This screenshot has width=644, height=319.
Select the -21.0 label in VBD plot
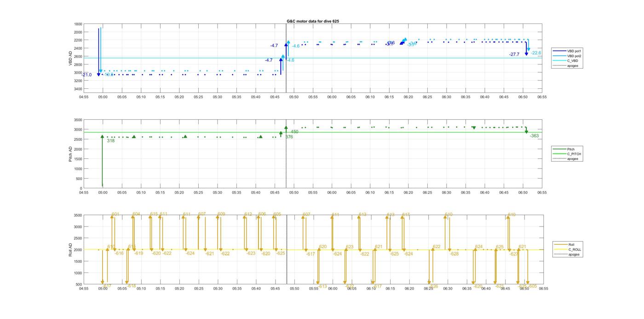point(86,75)
